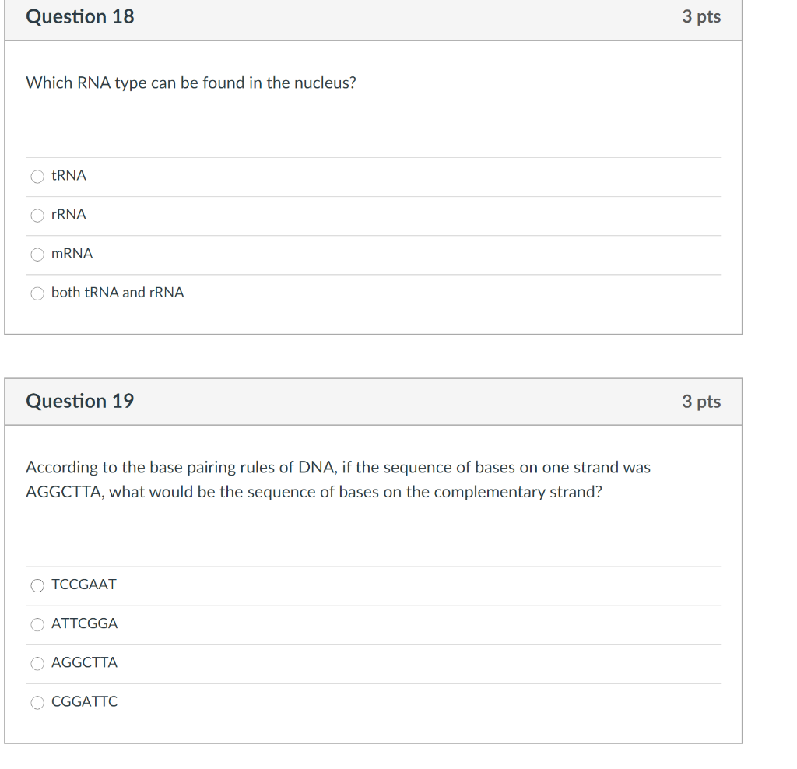Click the '3 pts' label for Question 18

701,16
